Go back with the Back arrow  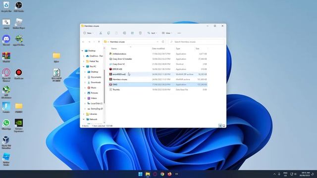83,42
